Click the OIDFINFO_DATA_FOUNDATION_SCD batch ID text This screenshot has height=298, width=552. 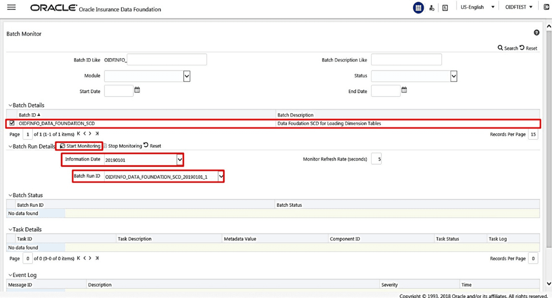[x=57, y=123]
